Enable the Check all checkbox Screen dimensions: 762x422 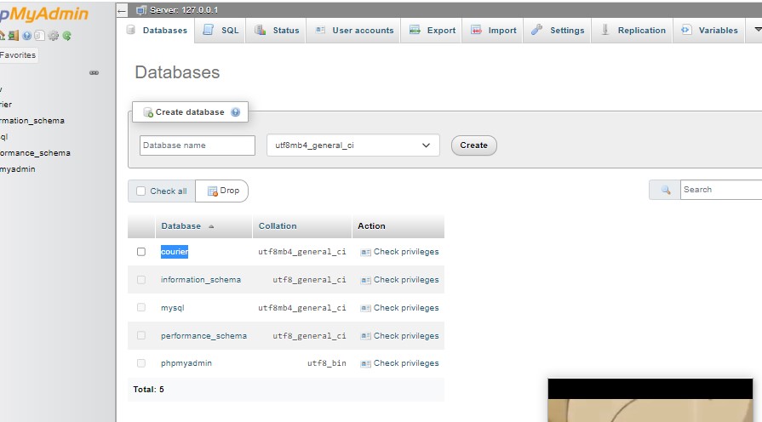(x=141, y=191)
